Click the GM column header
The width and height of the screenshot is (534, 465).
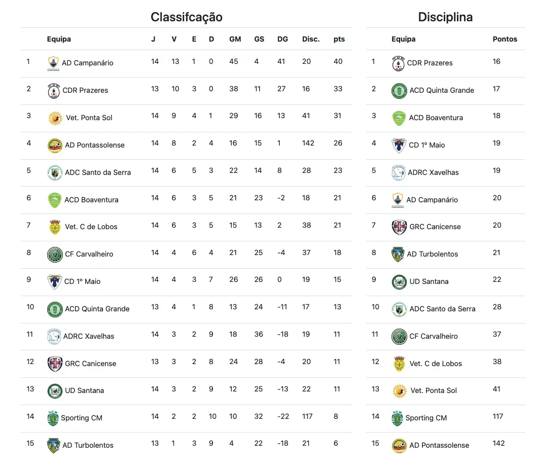coord(235,39)
